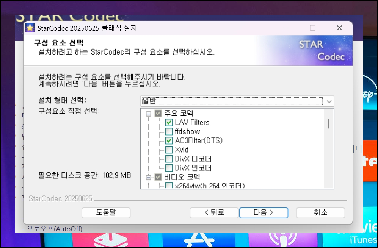Go back with the < 뒤로 button
The width and height of the screenshot is (378, 248).
214,213
